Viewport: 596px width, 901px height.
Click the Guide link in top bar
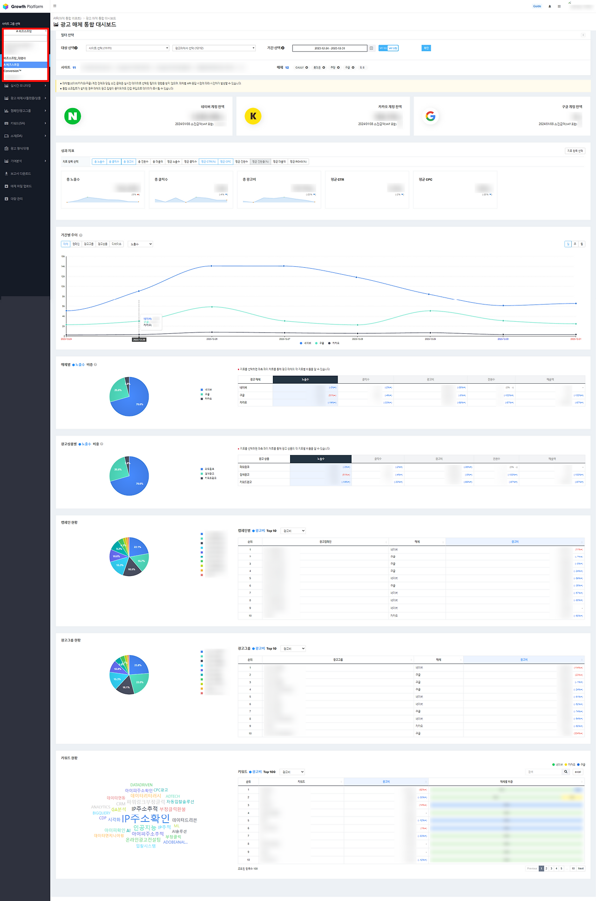(x=537, y=7)
